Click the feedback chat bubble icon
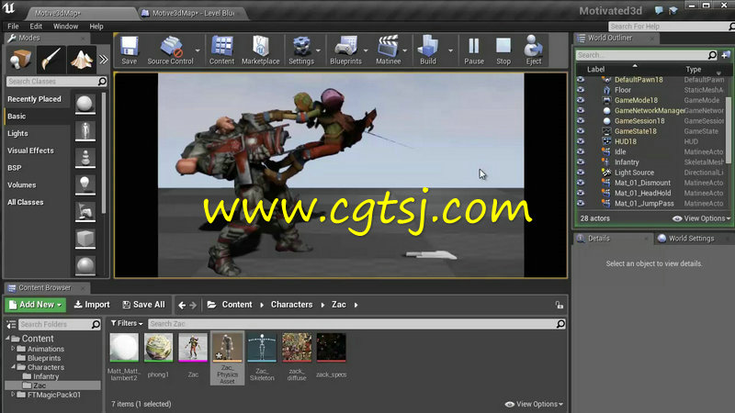Viewport: 735px width, 413px height. 659,10
